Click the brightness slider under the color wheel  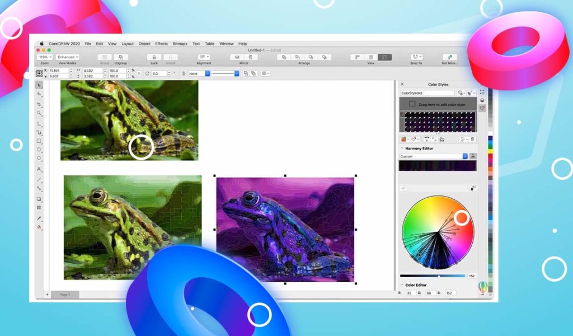click(x=433, y=276)
